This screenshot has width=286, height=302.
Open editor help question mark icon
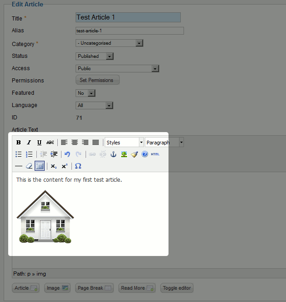(x=145, y=154)
